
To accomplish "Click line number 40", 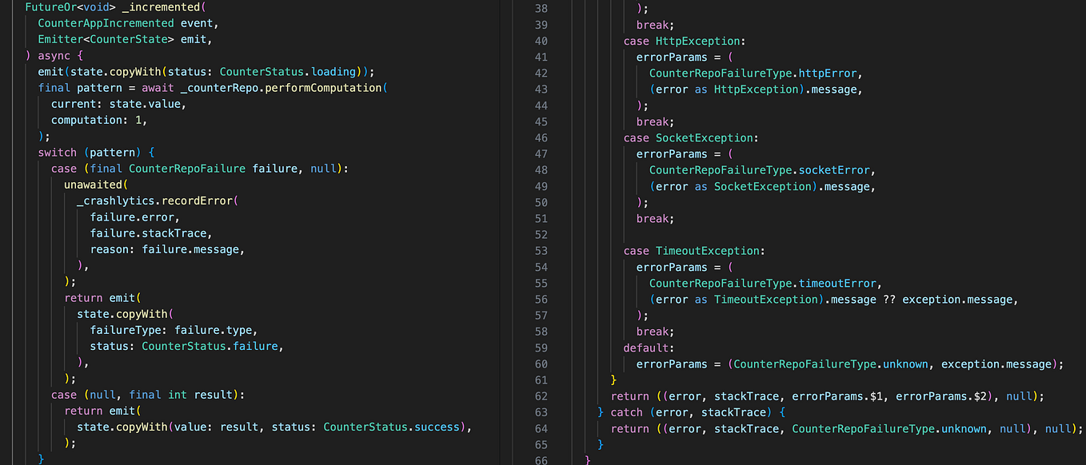I will 541,40.
